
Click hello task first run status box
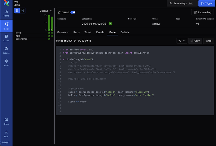point(49,36)
